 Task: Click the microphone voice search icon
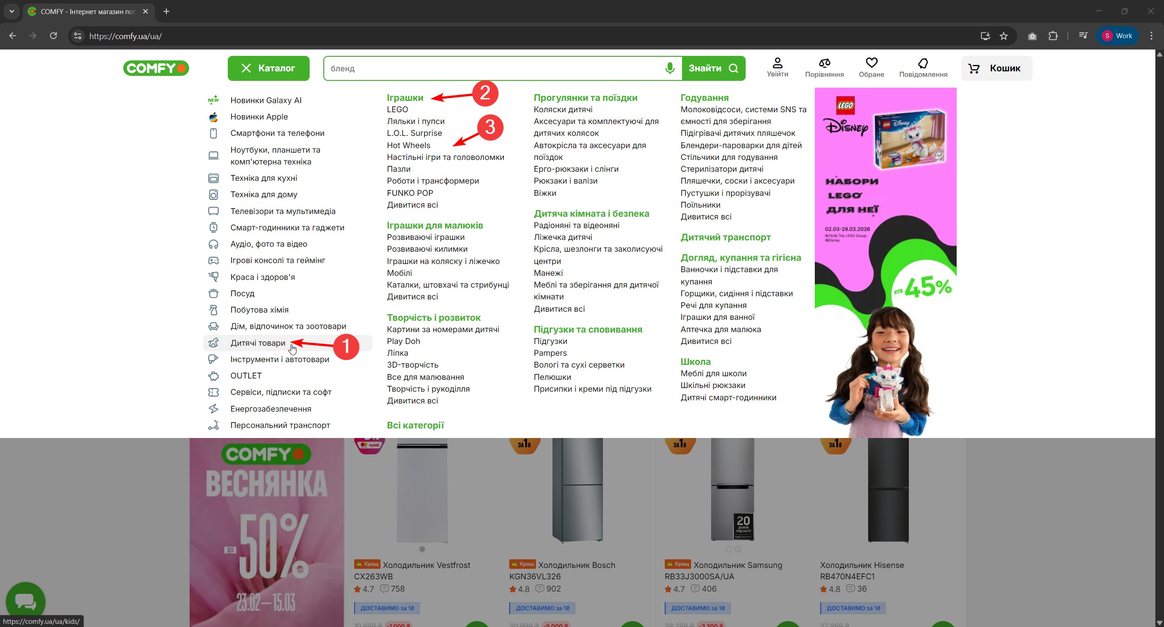[669, 68]
